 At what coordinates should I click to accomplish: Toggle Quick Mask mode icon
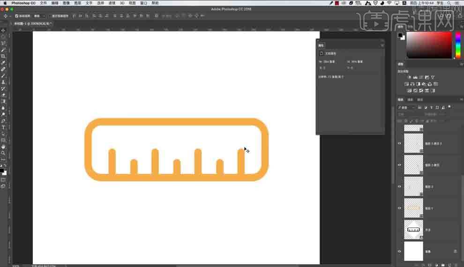click(3, 180)
